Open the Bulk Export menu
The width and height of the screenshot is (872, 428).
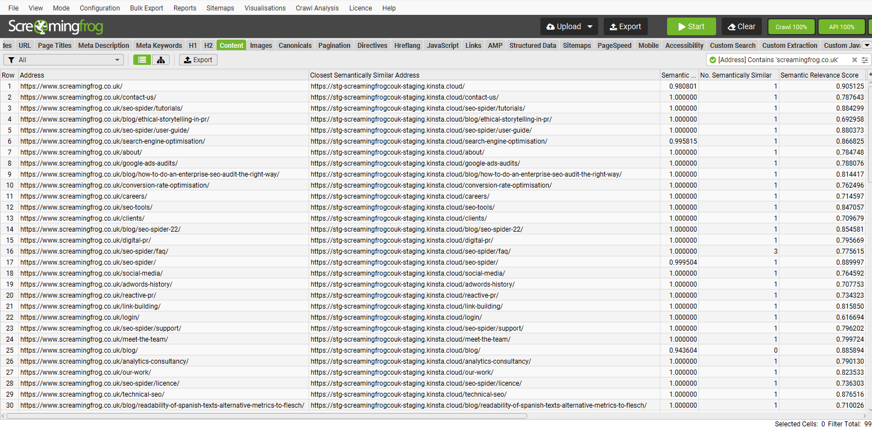point(147,8)
